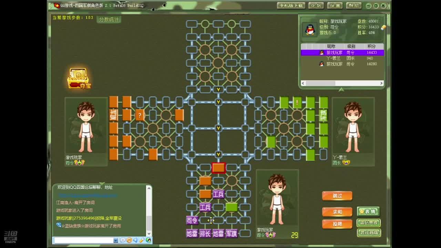Click the 求和 button to offer a draw

(337, 212)
